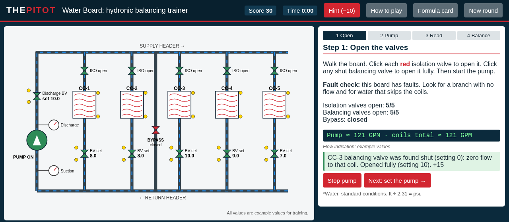Screen dimensions: 509x222
Task: Start a New round
Action: coord(483,10)
